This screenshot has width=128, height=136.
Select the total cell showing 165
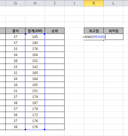coord(35,85)
